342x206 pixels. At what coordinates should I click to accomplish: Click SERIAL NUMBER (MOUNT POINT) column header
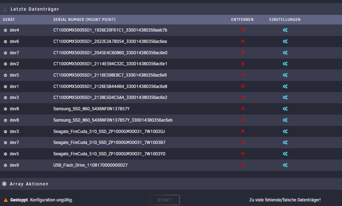tap(84, 20)
